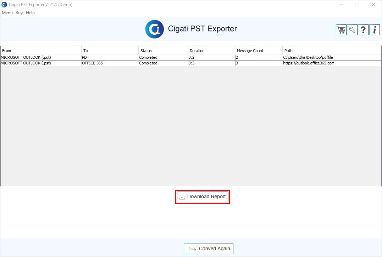Click path C:\Users\this\Desktop\pdffile
Viewport: 382px width, 257px height.
[x=332, y=57]
